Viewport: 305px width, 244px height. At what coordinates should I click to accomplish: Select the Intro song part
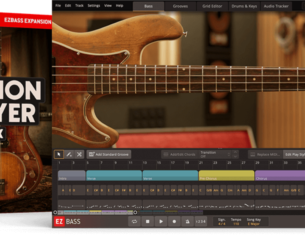point(71,176)
